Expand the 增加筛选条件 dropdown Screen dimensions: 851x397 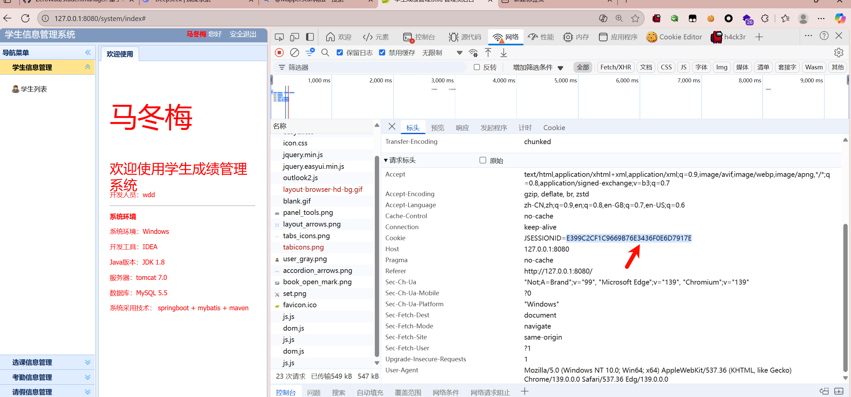pyautogui.click(x=538, y=67)
